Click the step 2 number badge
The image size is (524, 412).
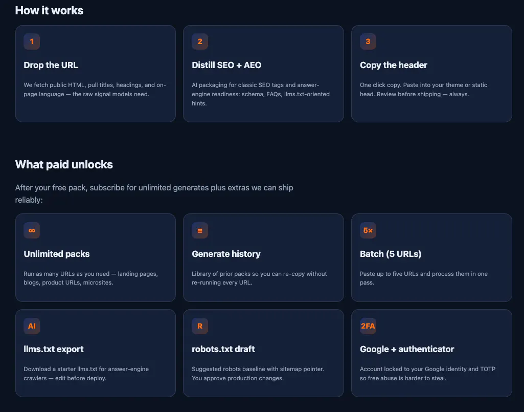click(x=200, y=41)
